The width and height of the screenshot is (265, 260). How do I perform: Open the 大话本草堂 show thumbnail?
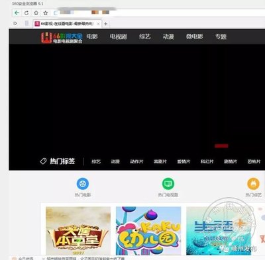coord(78,231)
